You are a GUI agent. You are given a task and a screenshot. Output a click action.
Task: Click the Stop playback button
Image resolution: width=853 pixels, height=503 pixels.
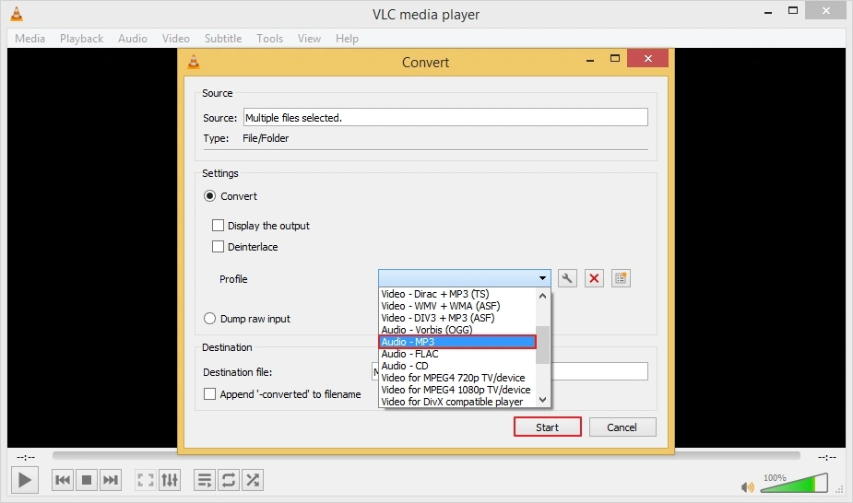click(x=87, y=480)
